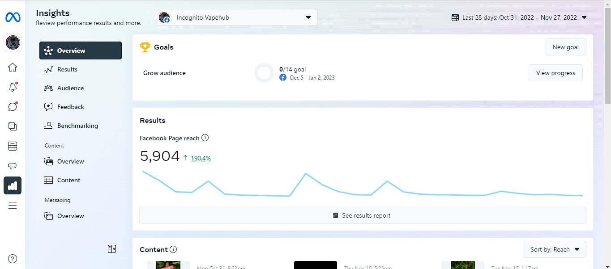Click the New goal button
Image resolution: width=611 pixels, height=269 pixels.
[565, 47]
